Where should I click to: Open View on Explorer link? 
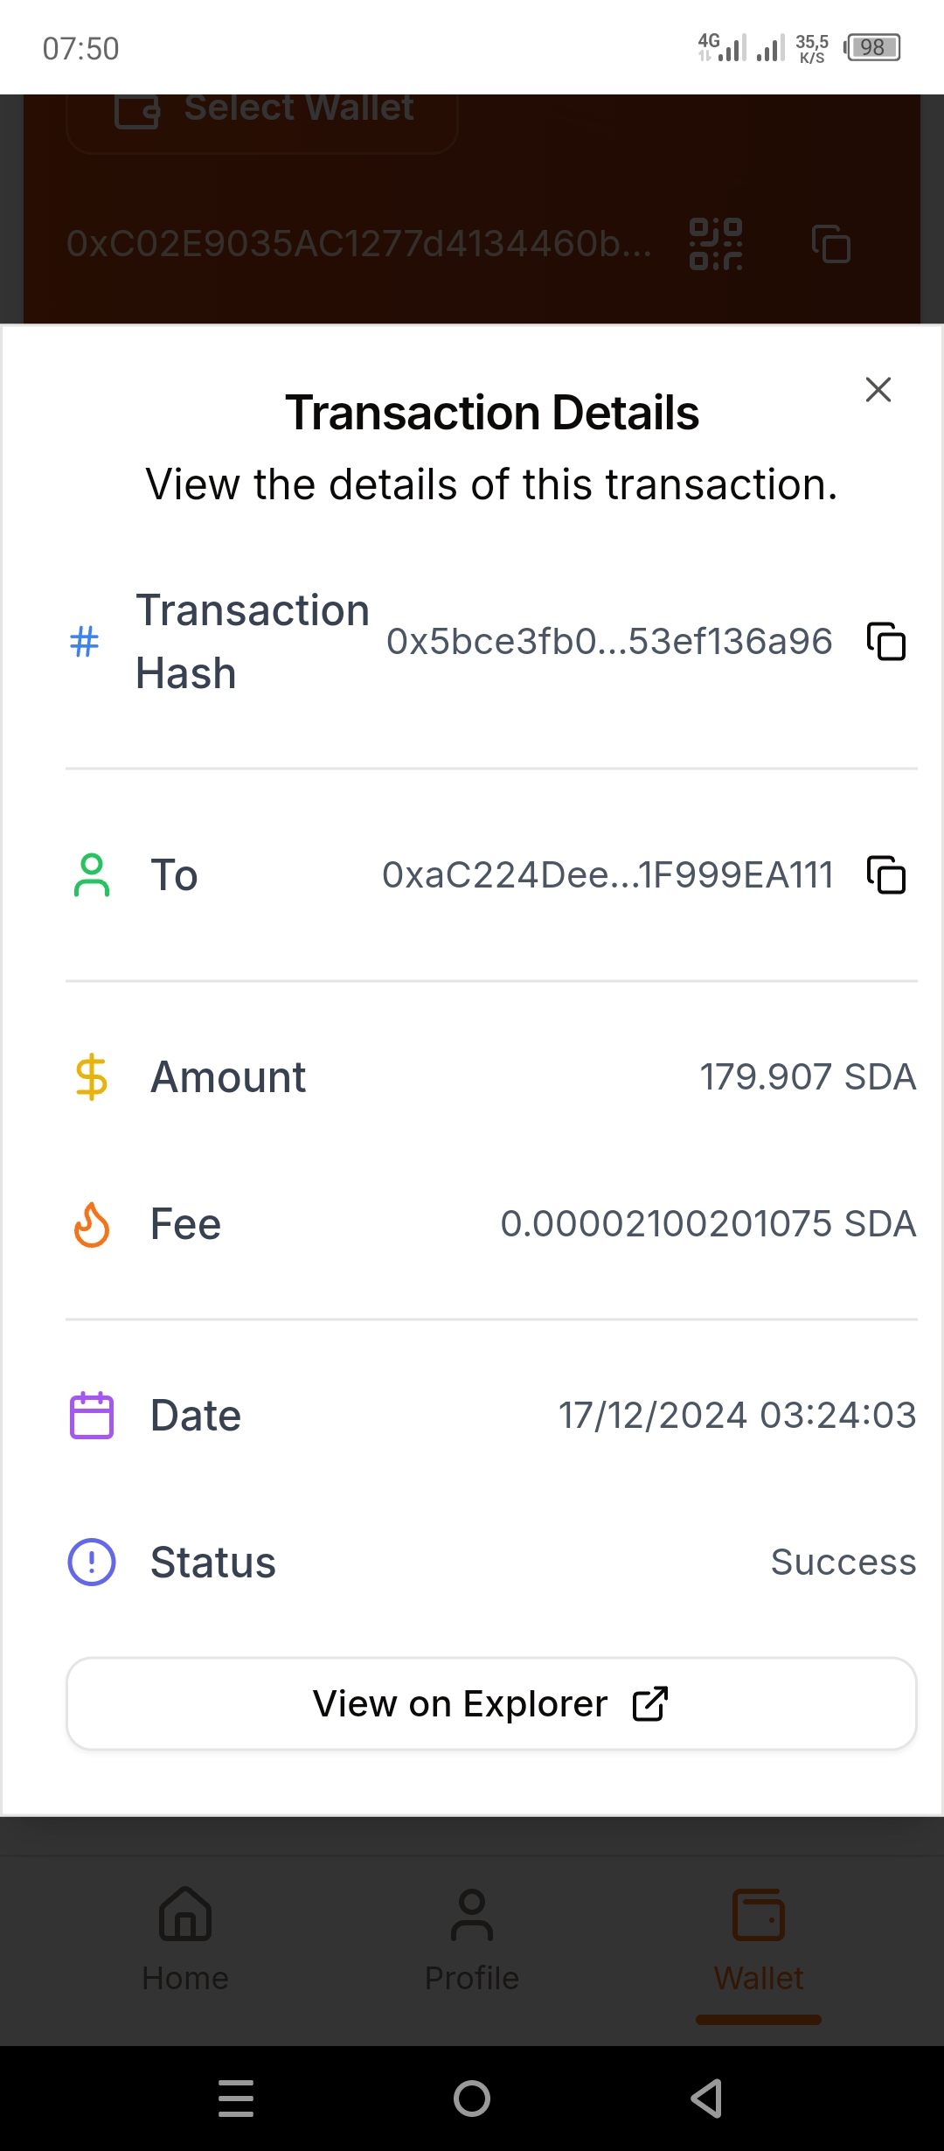tap(491, 1703)
